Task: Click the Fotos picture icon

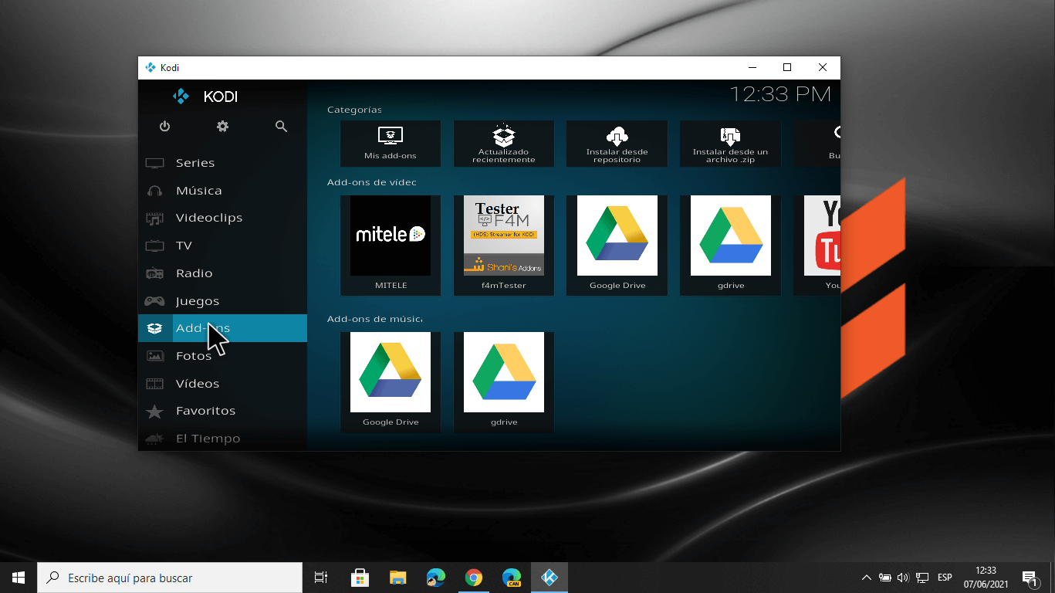Action: coord(154,356)
